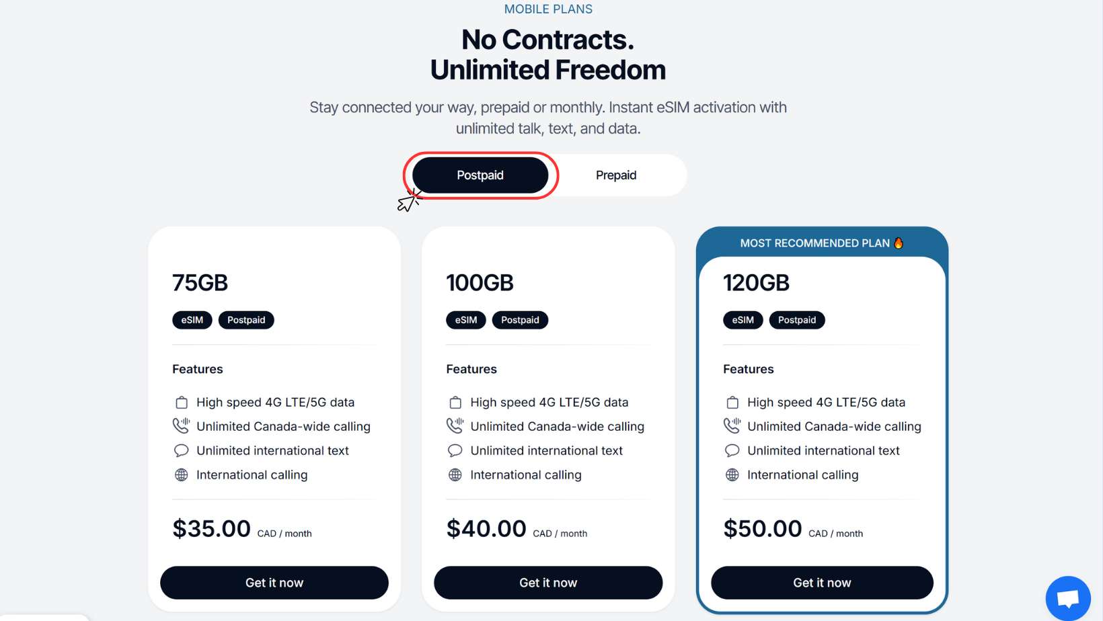
Task: Open the chat support bubble icon
Action: [1067, 597]
